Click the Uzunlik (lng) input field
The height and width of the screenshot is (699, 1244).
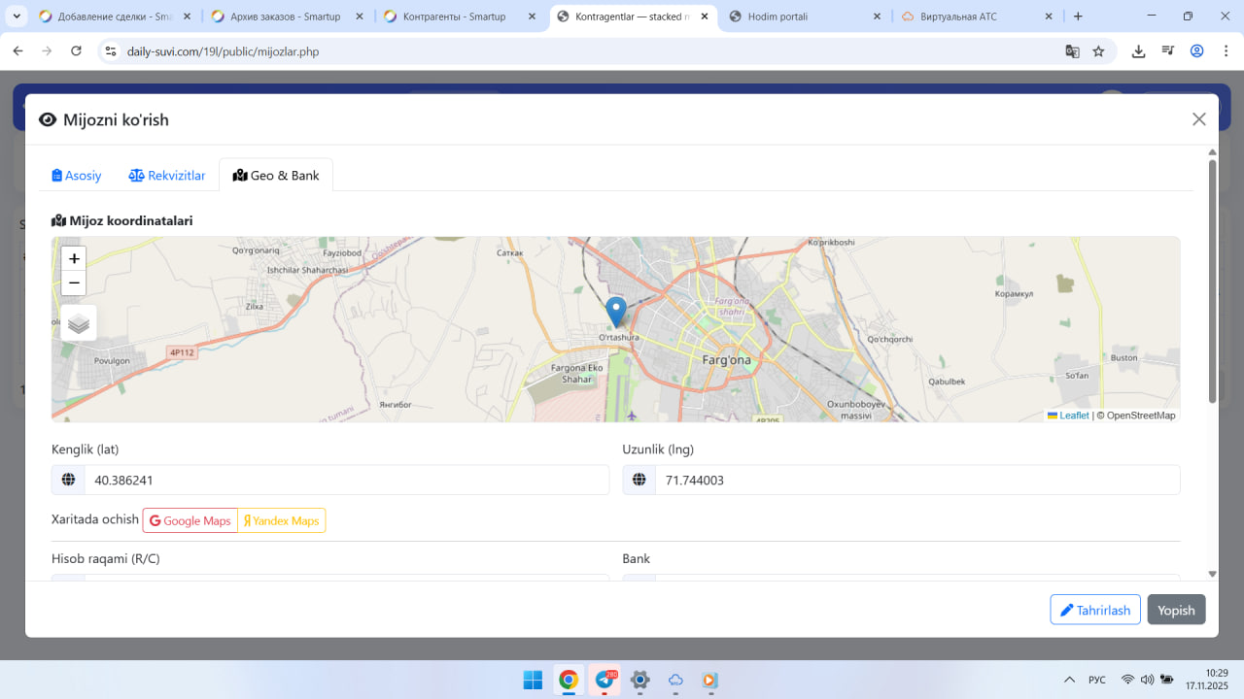tap(916, 481)
